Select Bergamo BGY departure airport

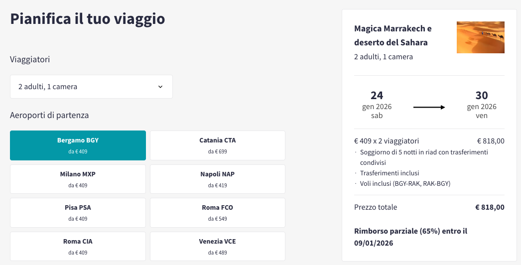click(78, 145)
